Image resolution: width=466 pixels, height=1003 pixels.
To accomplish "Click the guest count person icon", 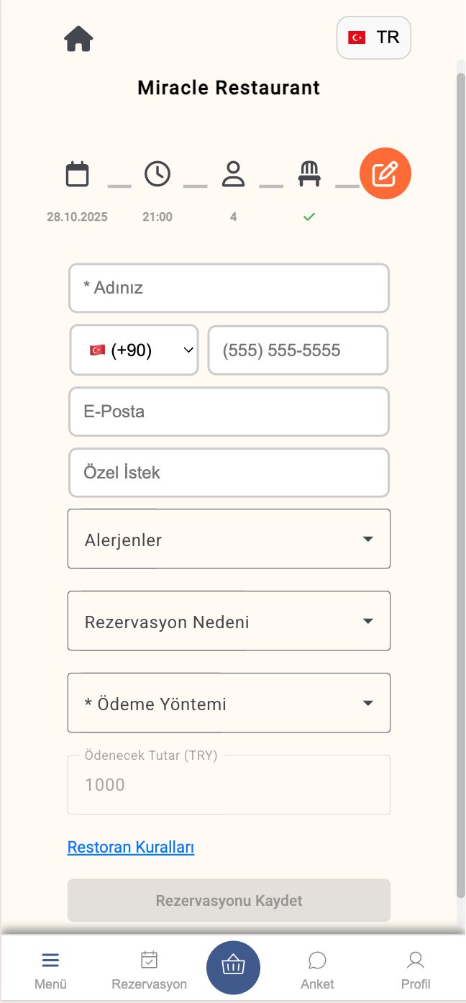I will tap(233, 173).
